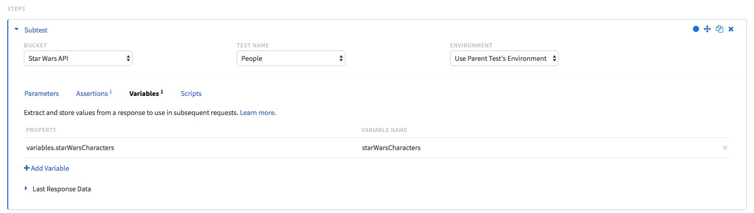Click the Add Variable link text
Screen dimensions: 754x213
point(50,168)
